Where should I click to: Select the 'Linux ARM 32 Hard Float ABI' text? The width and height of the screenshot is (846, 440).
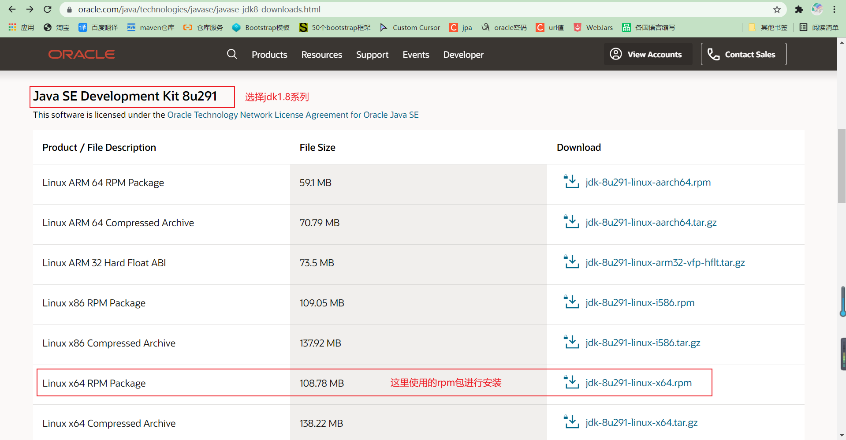click(104, 263)
